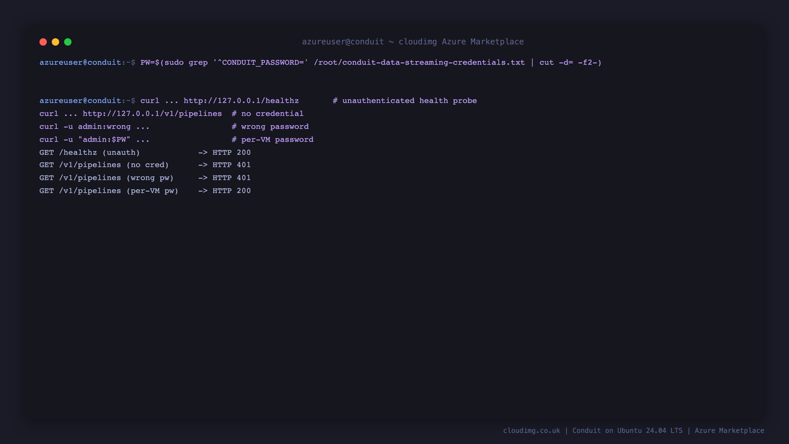Click the '# unauthenticated health probe' comment

tap(405, 101)
